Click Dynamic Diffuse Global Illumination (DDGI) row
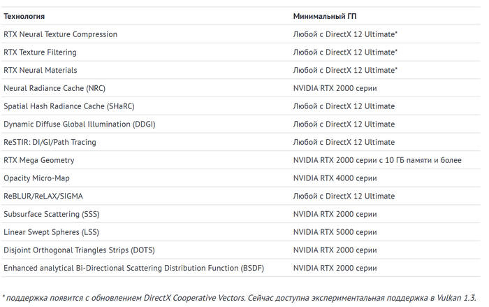The height and width of the screenshot is (307, 489). [x=80, y=124]
